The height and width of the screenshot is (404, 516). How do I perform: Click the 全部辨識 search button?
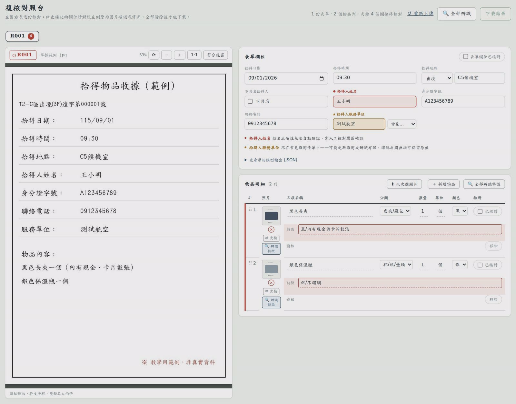[456, 14]
